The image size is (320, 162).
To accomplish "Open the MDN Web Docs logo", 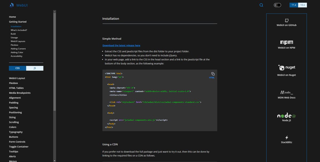I will 287,92.
